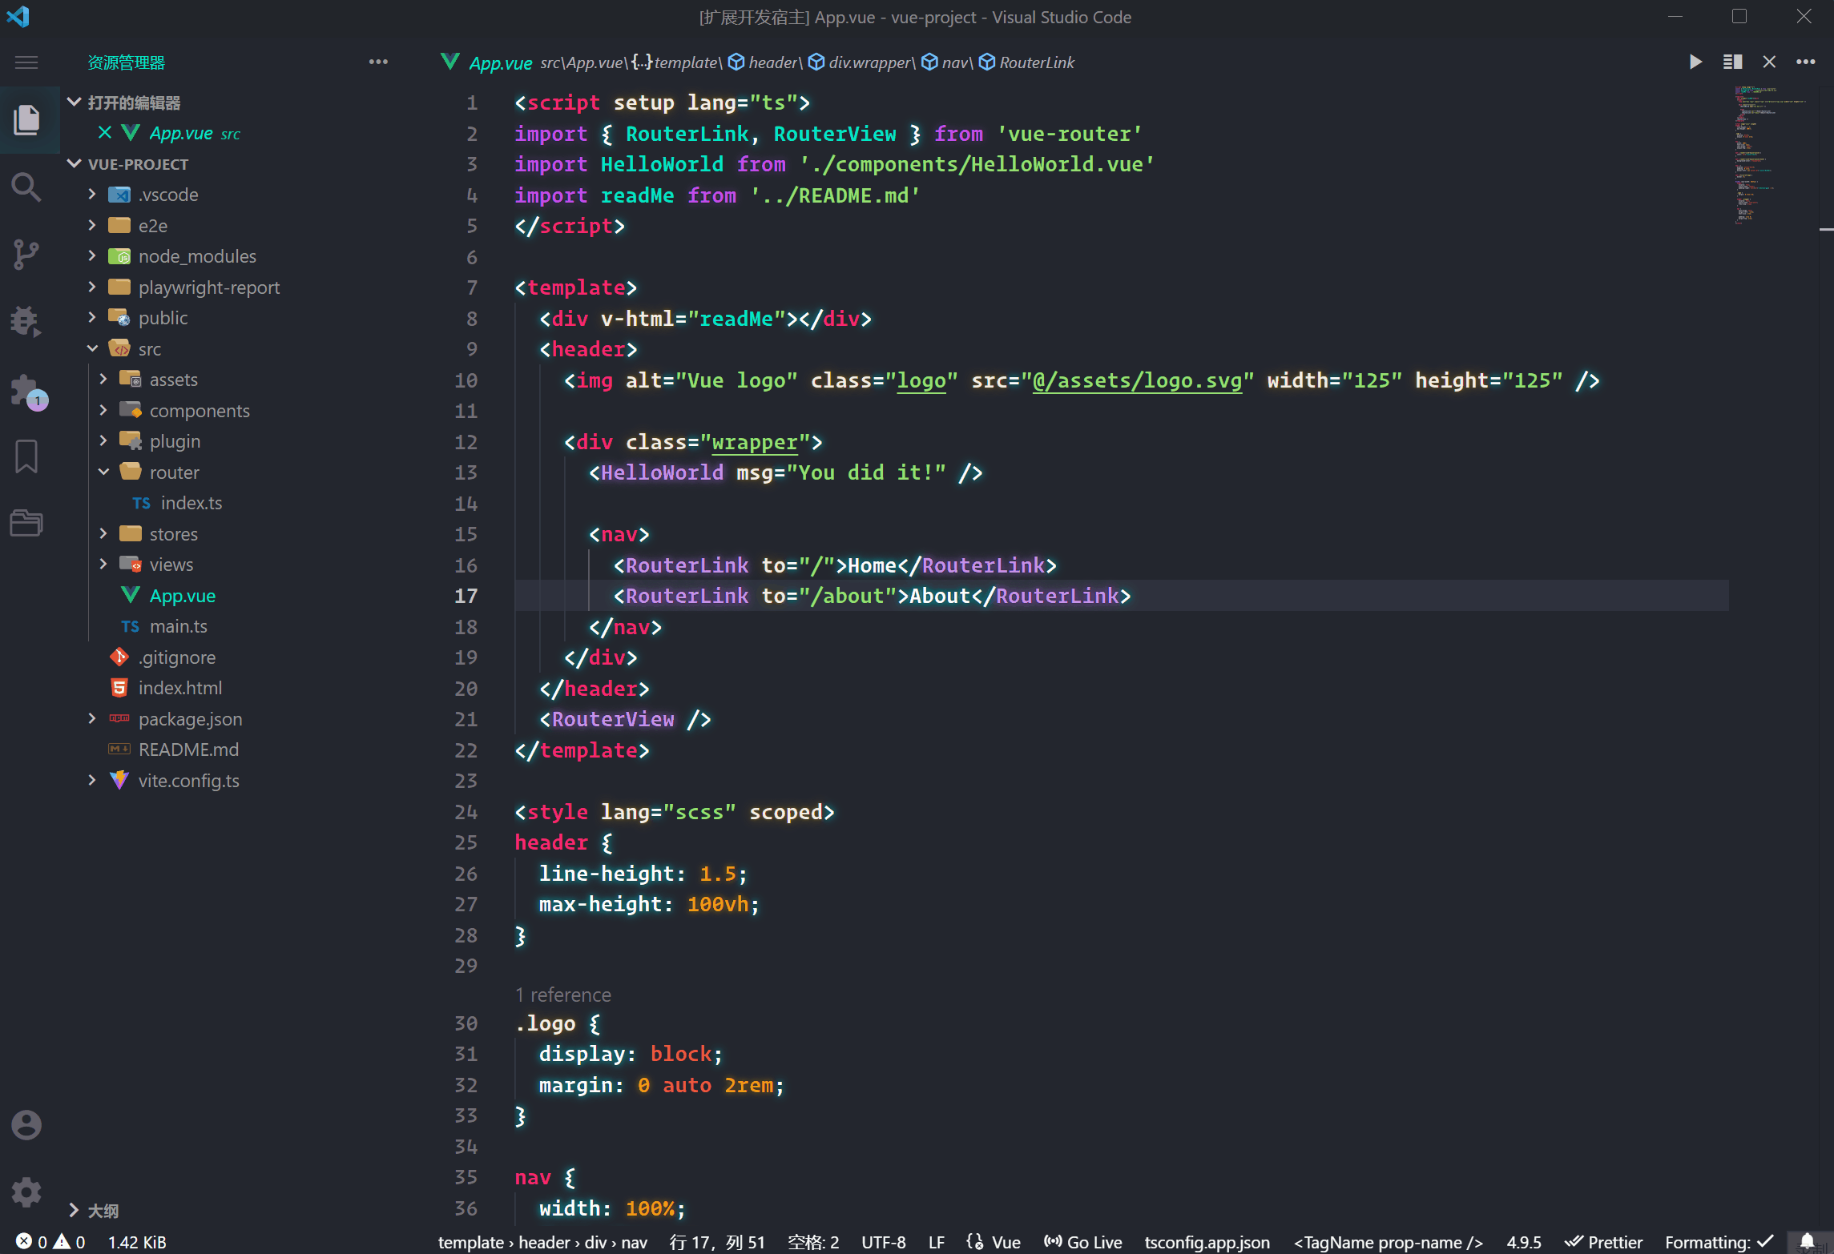Expand the playwright-report folder
The image size is (1834, 1254).
pos(92,287)
